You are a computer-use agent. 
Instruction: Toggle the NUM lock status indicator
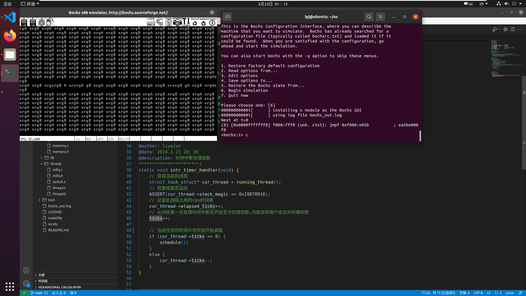point(90,139)
